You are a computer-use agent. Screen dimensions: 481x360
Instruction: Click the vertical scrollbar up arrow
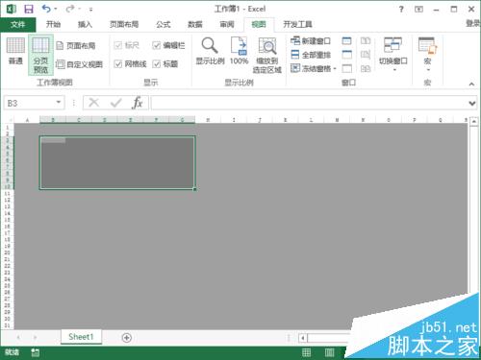point(474,121)
